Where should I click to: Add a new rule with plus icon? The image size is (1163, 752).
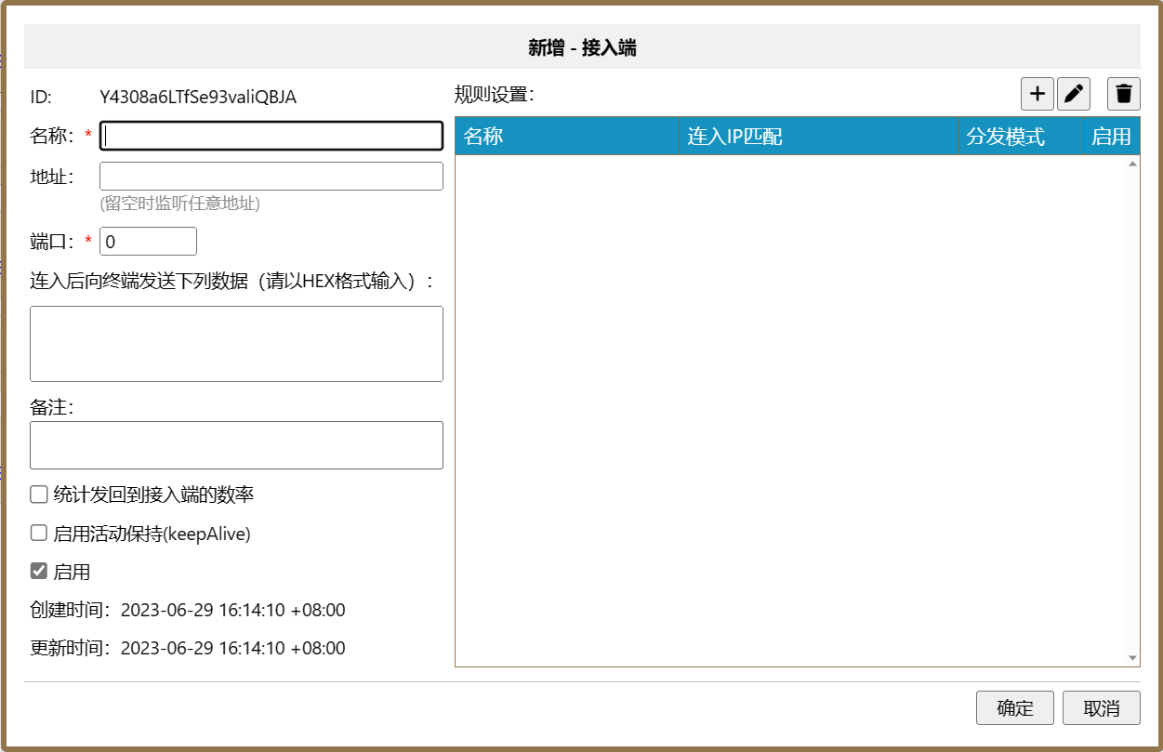pos(1037,94)
